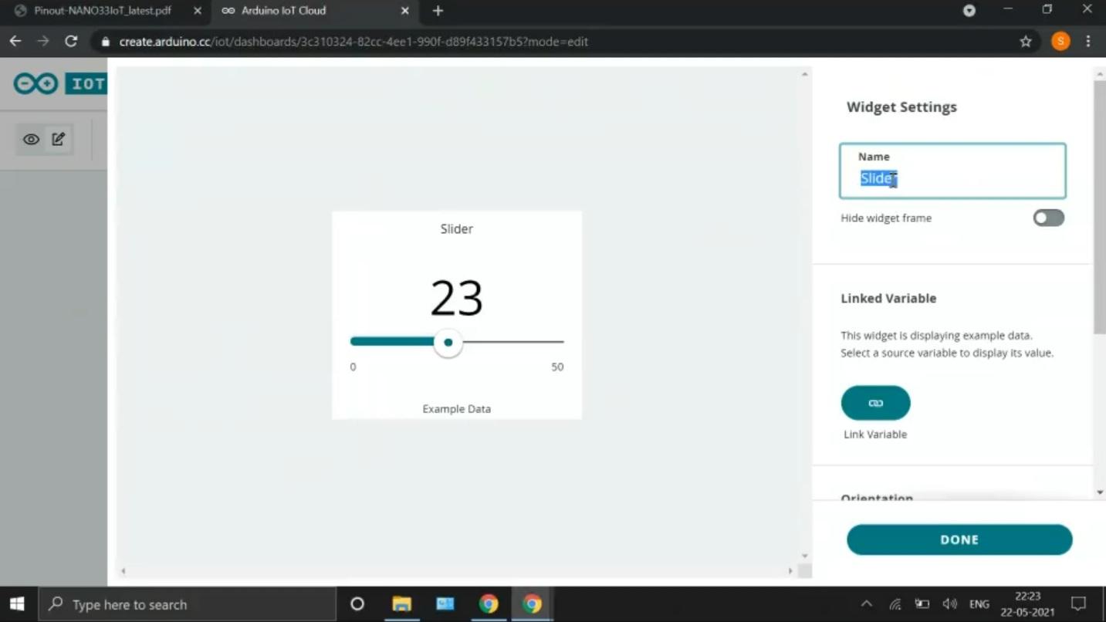Click the Widget Settings heading
Image resolution: width=1106 pixels, height=622 pixels.
(901, 107)
